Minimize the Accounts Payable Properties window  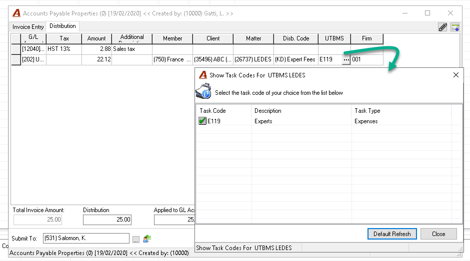tap(405, 13)
